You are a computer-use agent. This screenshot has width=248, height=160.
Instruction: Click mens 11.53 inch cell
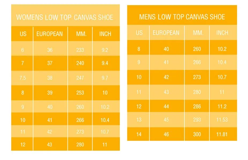[222, 120]
